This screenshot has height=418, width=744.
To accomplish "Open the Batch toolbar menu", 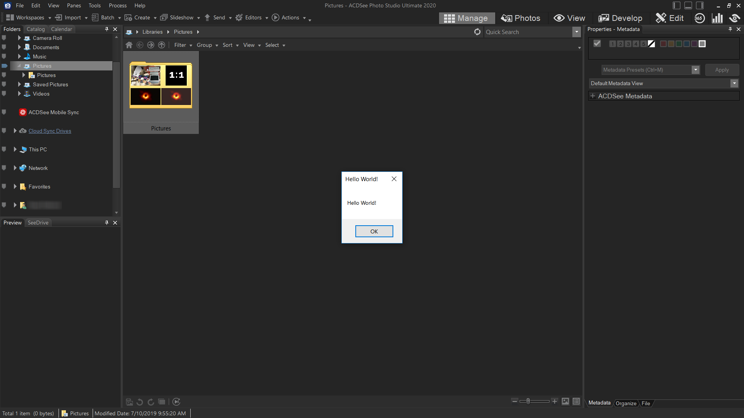I will (x=106, y=18).
